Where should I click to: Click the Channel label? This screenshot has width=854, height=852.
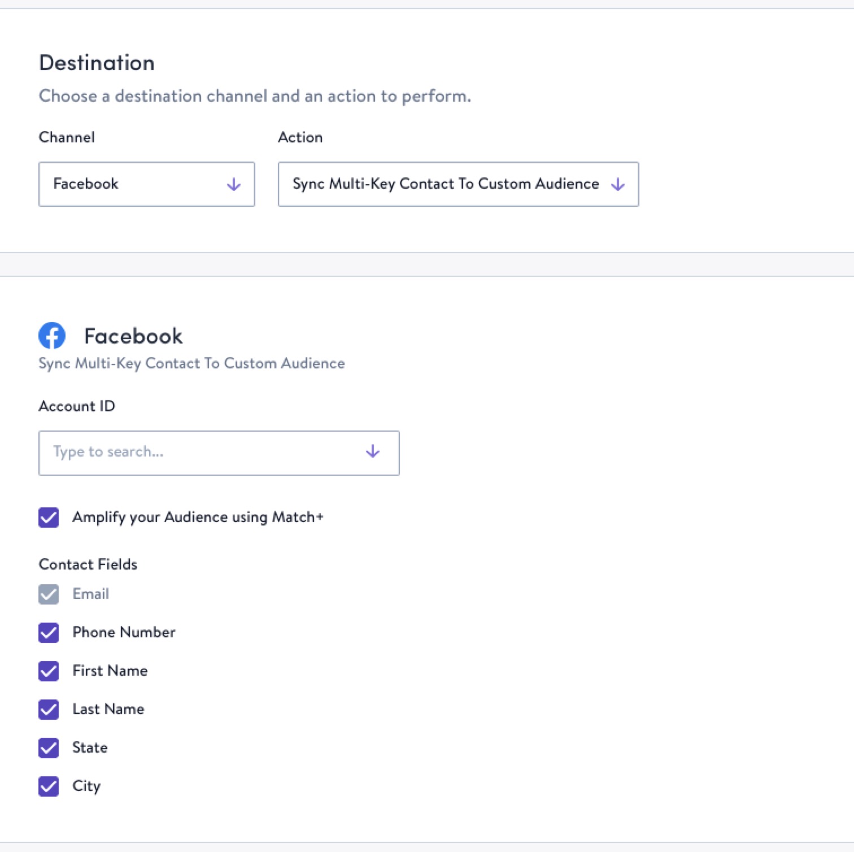(x=67, y=137)
